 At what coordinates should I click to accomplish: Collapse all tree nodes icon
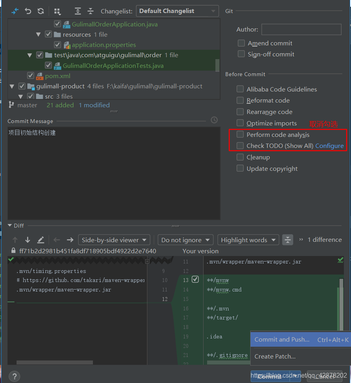click(91, 11)
